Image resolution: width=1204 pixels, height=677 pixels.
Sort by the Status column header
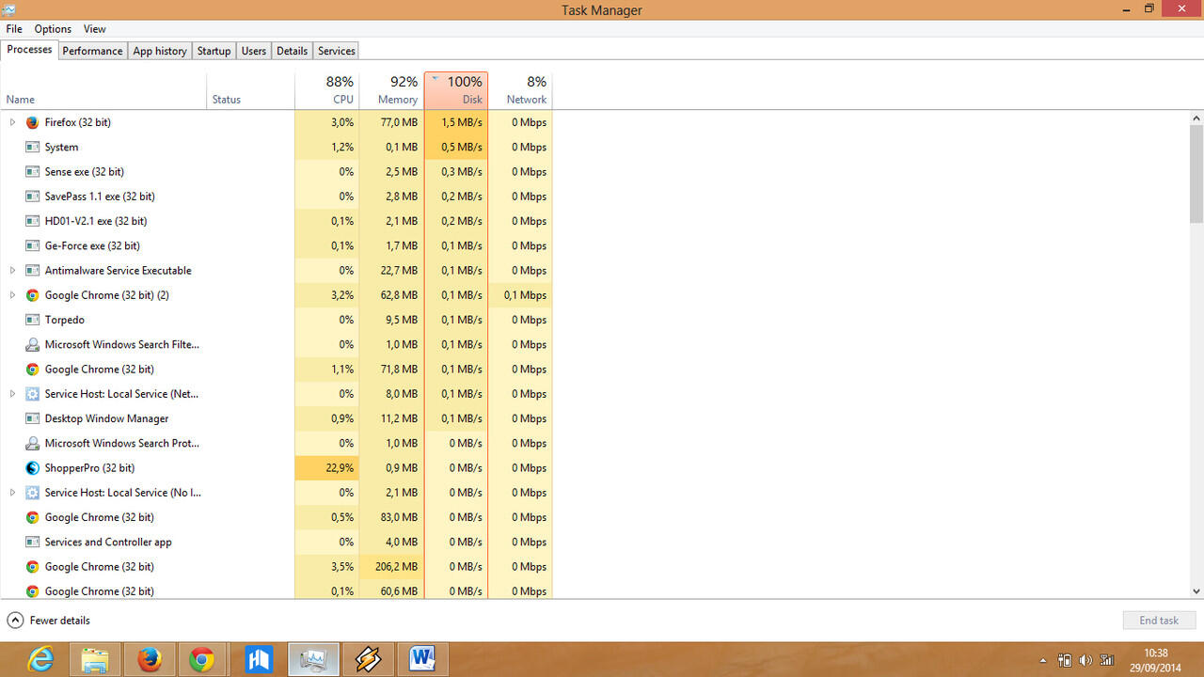click(x=250, y=90)
